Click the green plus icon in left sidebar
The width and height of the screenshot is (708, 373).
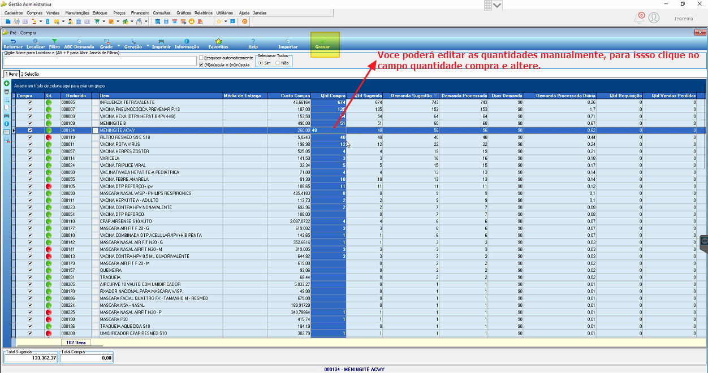point(7,84)
